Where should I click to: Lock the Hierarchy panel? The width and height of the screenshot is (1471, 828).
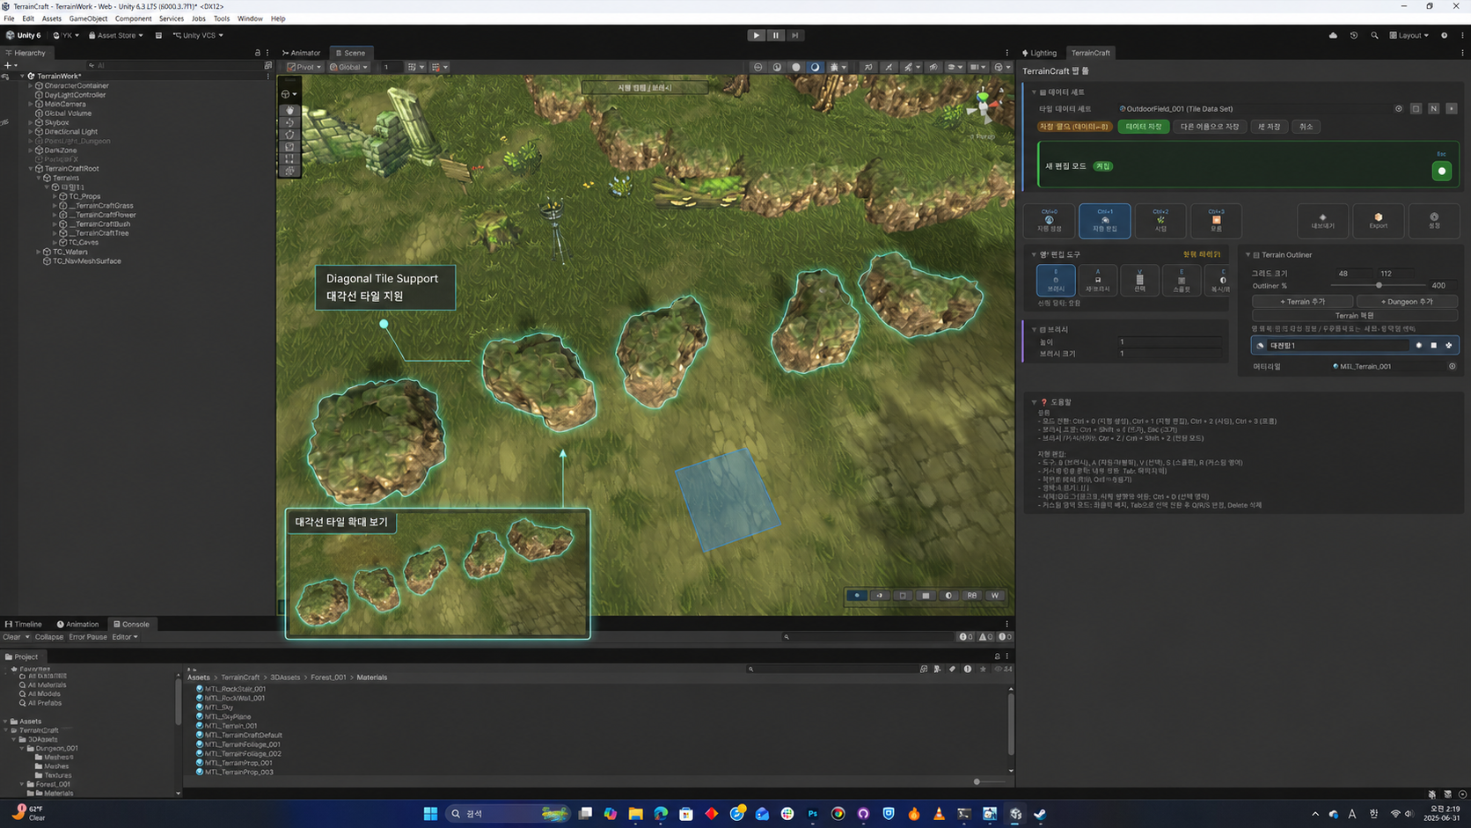click(258, 53)
